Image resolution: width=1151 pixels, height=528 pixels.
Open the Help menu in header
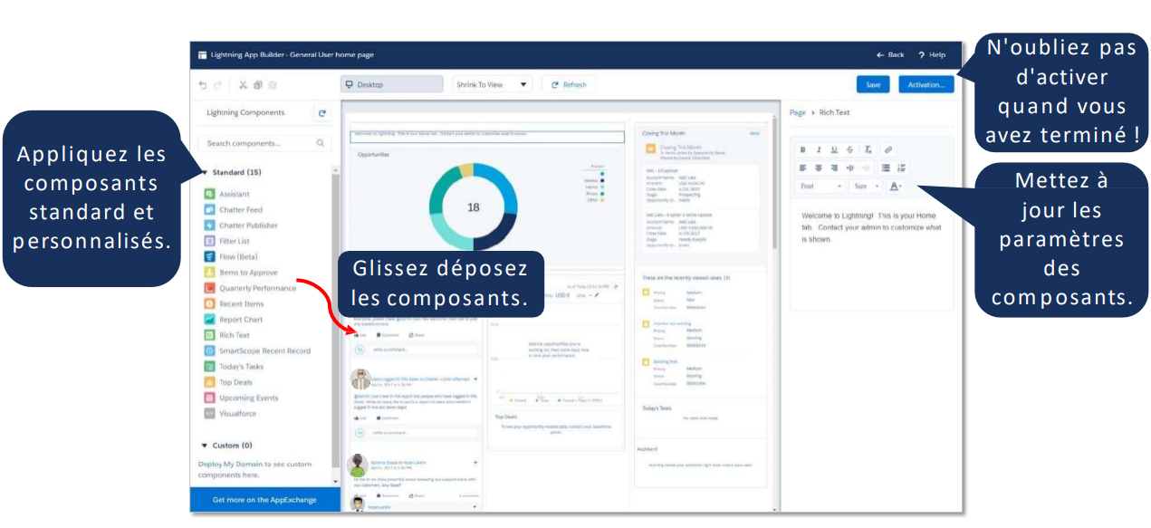pyautogui.click(x=932, y=55)
